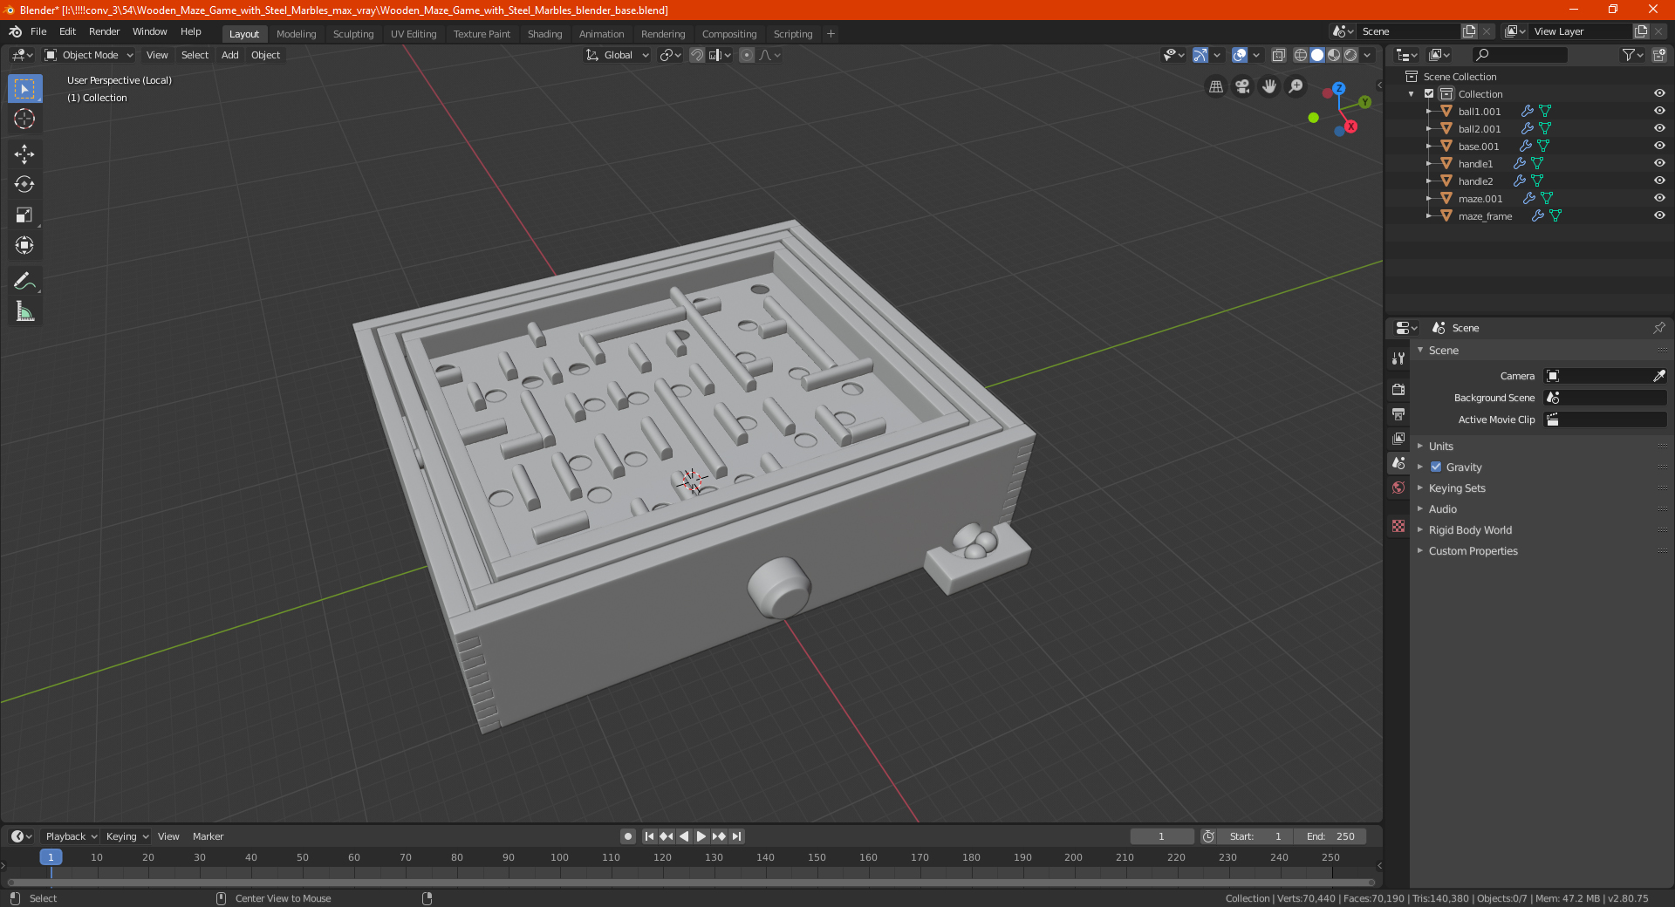Click auto keying record button
Screen dimensions: 1675x907
pyautogui.click(x=627, y=836)
